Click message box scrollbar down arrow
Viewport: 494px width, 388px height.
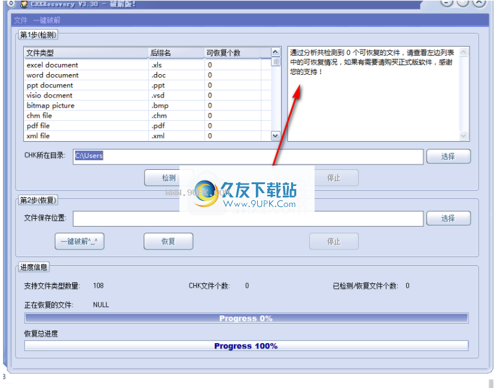(x=463, y=136)
